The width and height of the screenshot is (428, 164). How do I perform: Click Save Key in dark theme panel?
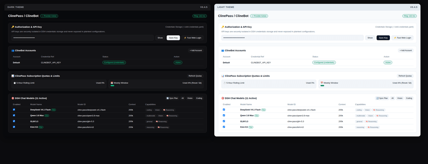click(173, 38)
